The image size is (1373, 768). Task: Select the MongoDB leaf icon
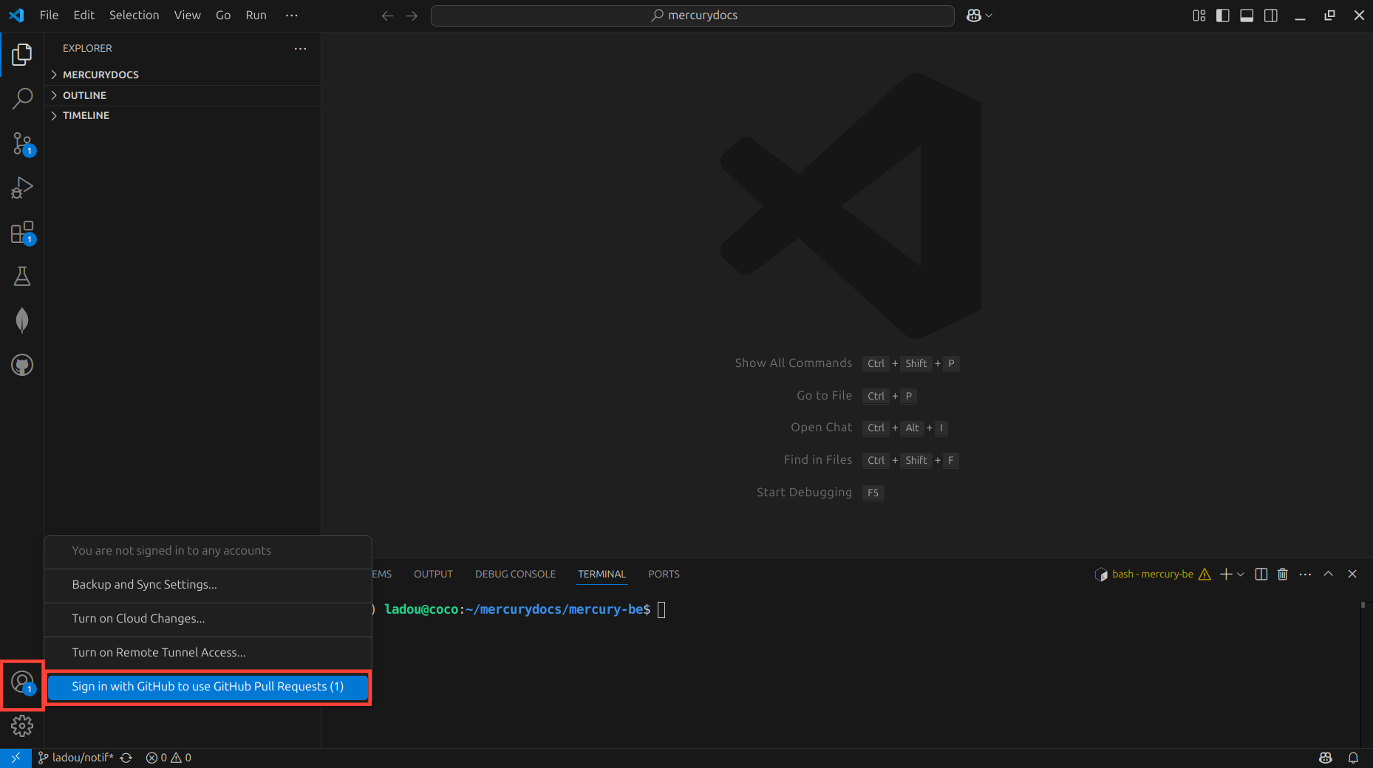[22, 320]
